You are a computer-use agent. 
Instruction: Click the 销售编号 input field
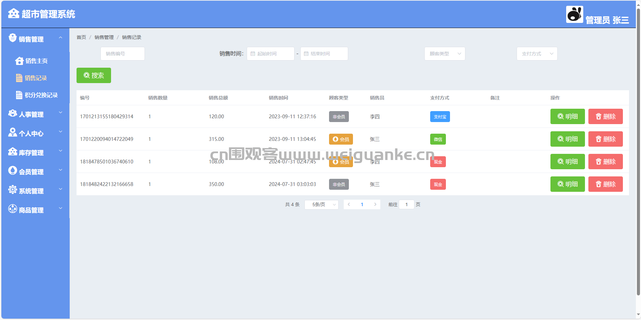pos(123,54)
